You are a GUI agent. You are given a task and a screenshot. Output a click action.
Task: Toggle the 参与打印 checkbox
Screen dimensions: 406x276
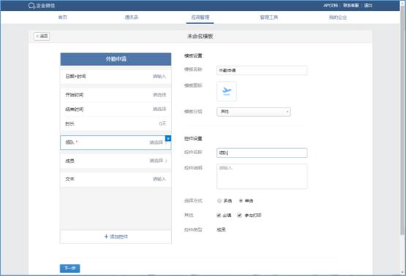point(239,215)
